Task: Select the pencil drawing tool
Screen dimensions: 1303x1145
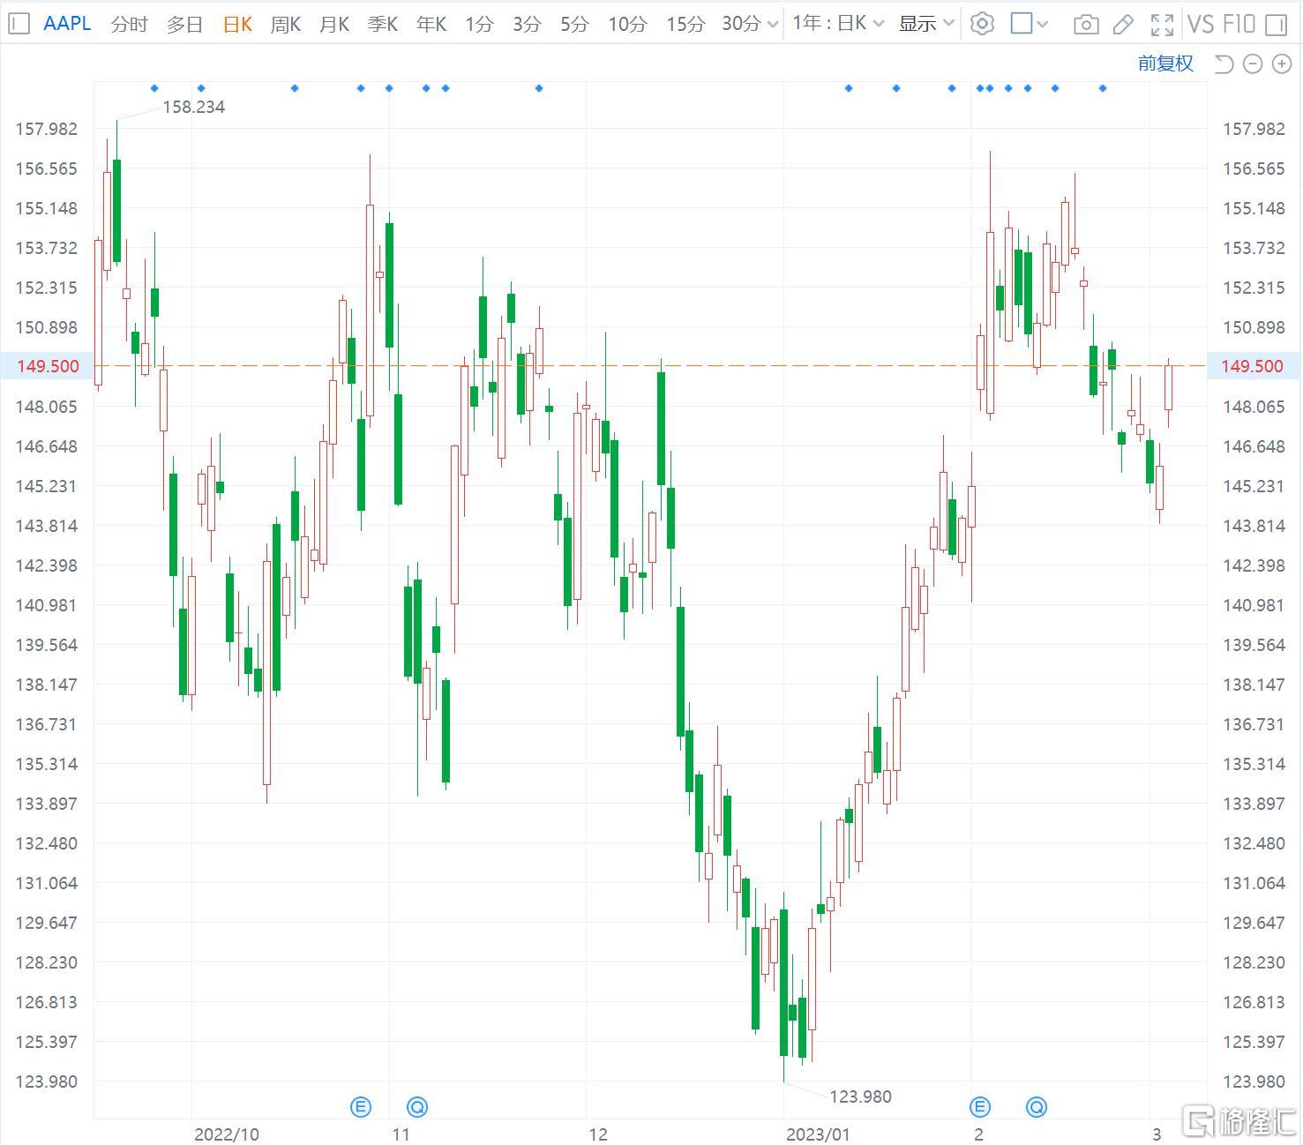Action: [1123, 24]
